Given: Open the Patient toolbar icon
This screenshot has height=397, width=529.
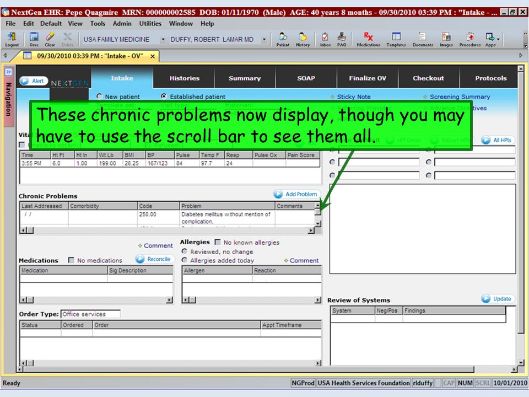Looking at the screenshot, I should [283, 39].
